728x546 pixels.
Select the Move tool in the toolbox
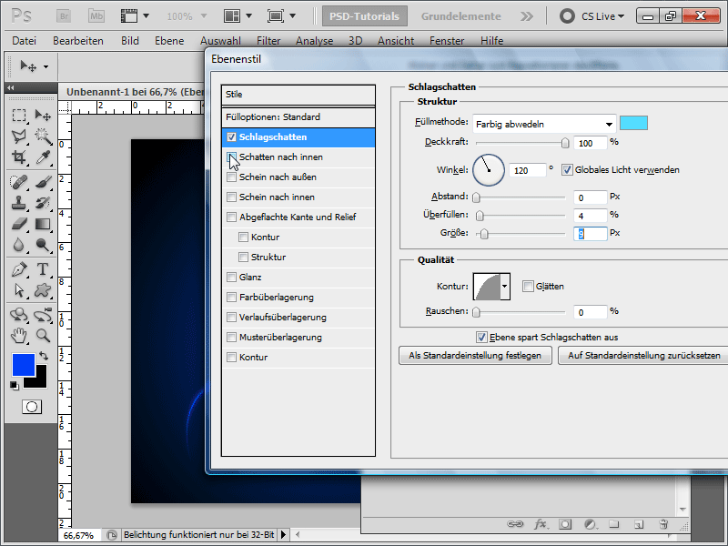tap(43, 116)
